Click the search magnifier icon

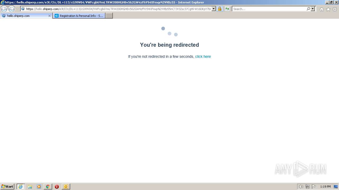point(308,9)
